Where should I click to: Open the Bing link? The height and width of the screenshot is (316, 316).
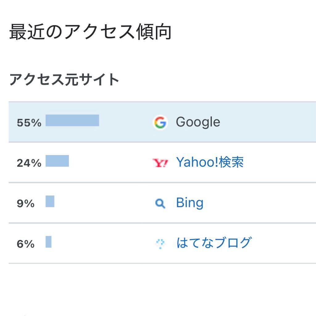[x=190, y=202]
